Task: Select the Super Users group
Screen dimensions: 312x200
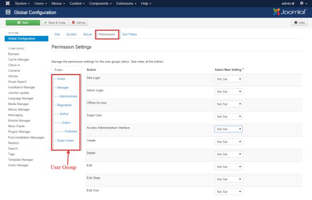Action: click(64, 140)
